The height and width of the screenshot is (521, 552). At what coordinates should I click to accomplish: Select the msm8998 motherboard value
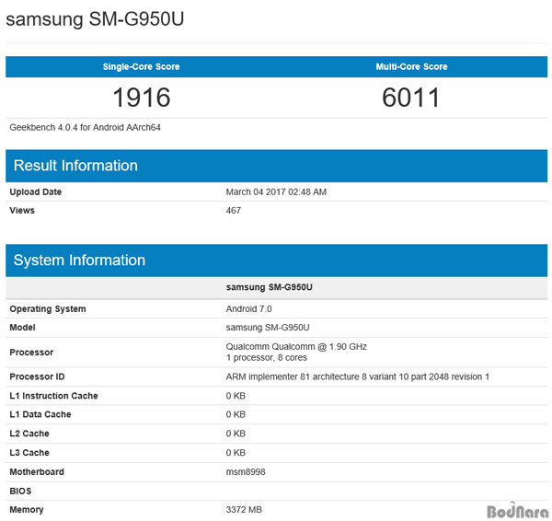[x=246, y=472]
